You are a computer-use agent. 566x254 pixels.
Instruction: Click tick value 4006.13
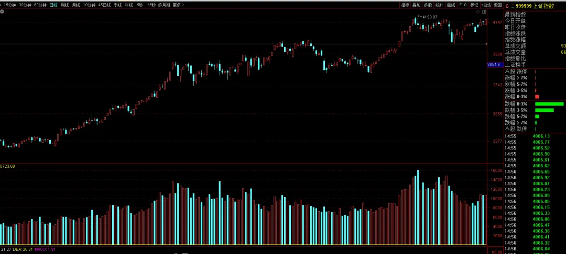pyautogui.click(x=541, y=136)
